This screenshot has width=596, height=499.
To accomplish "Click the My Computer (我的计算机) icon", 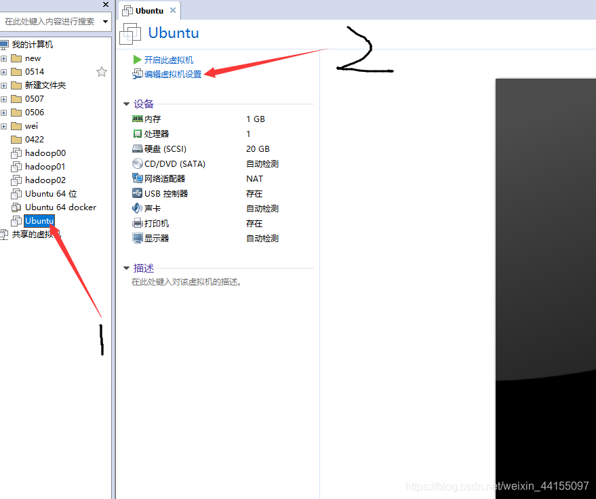I will click(4, 45).
